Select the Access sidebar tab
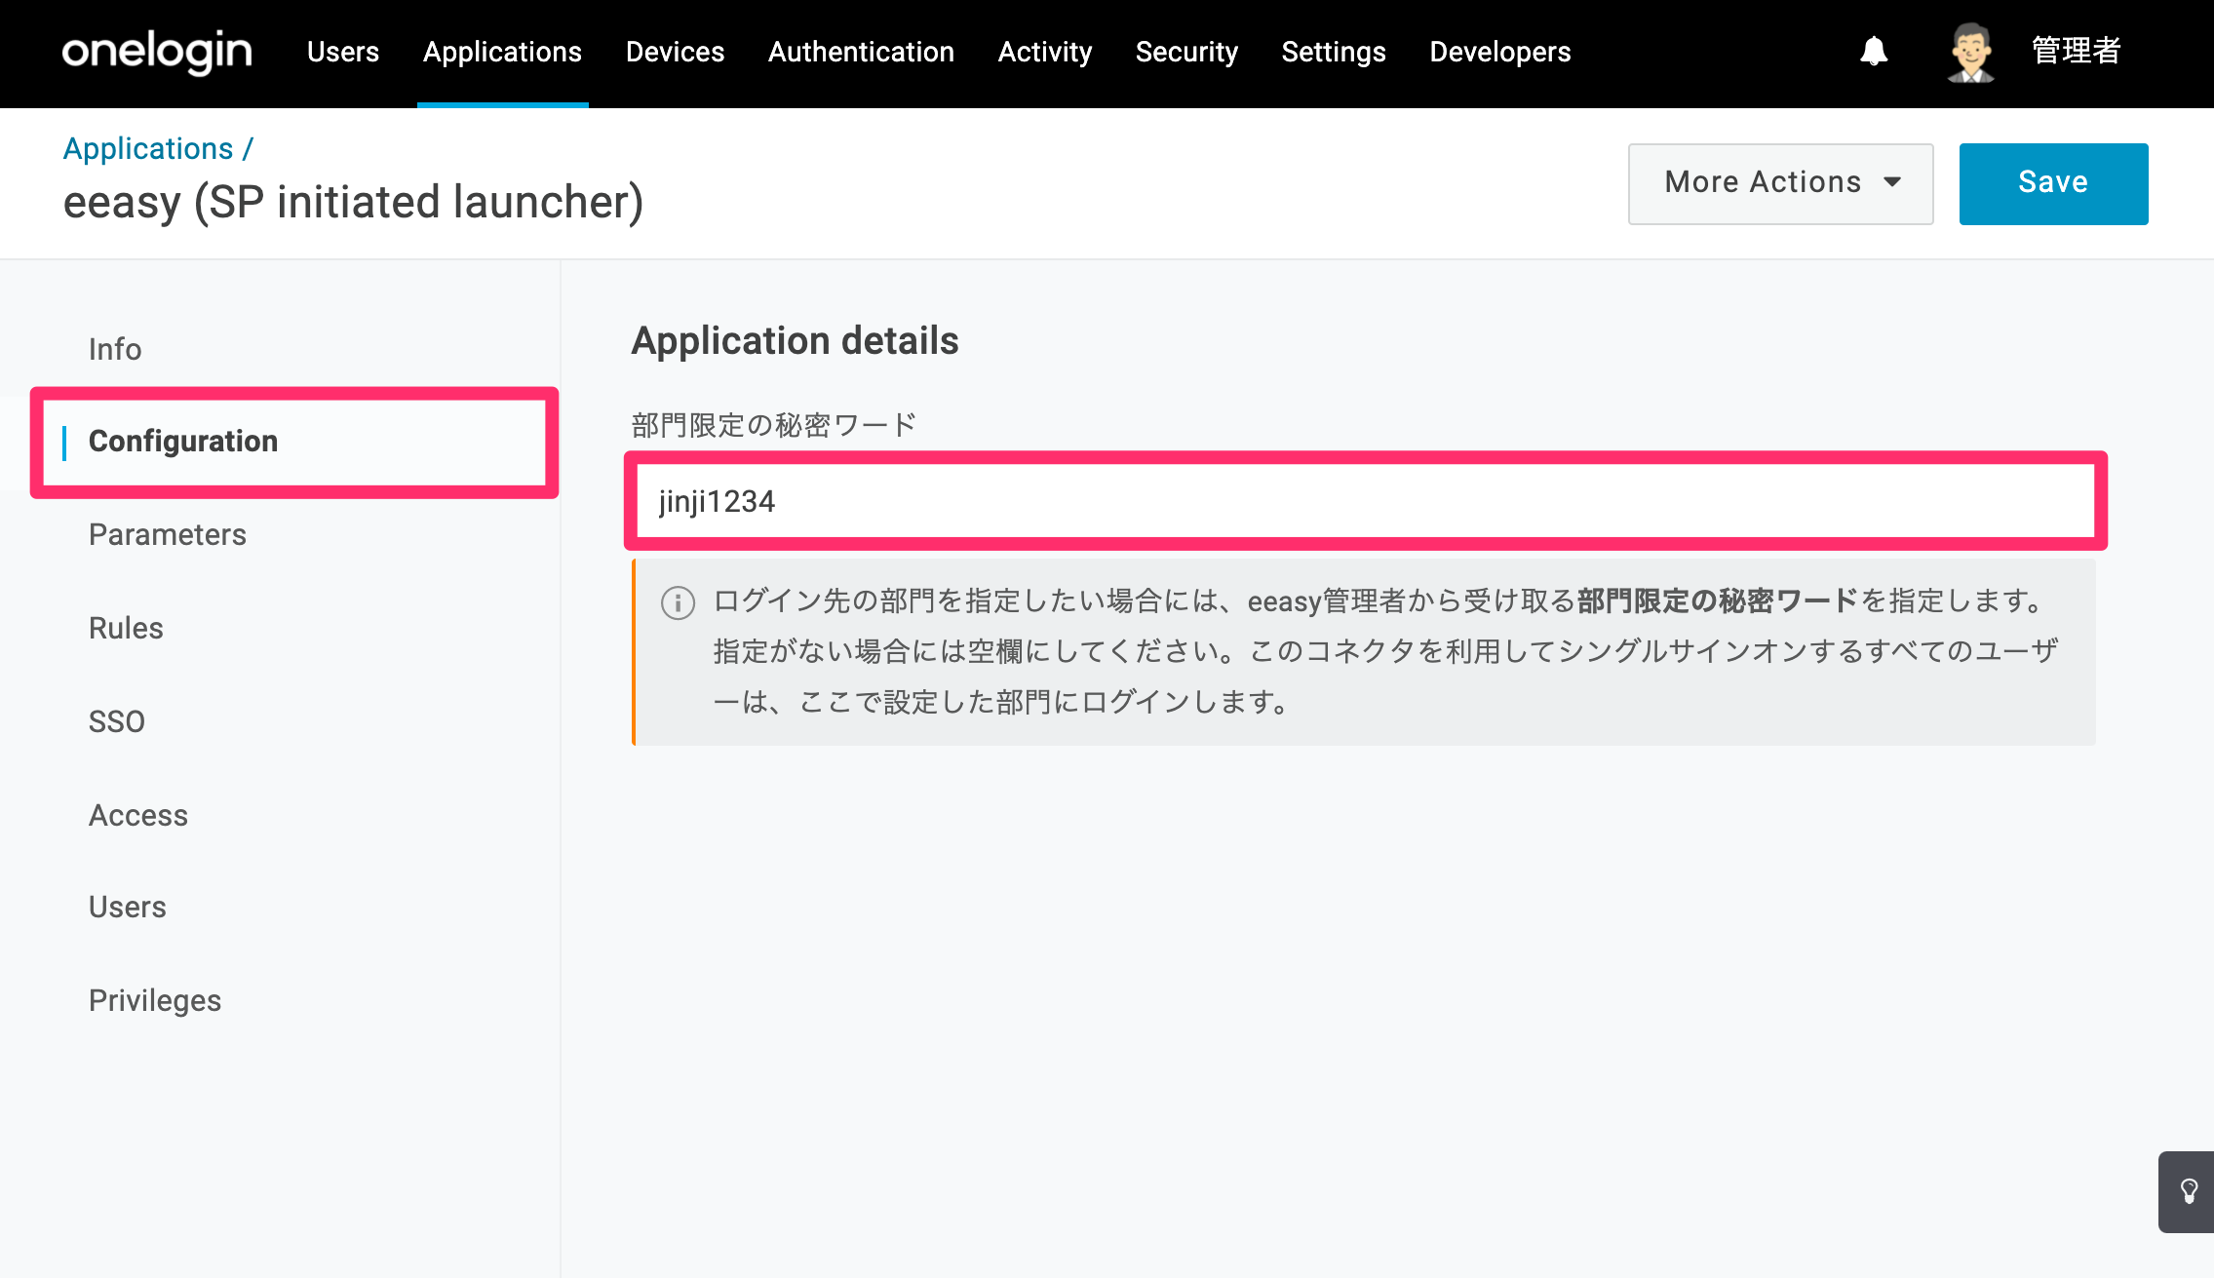Image resolution: width=2214 pixels, height=1278 pixels. click(138, 815)
